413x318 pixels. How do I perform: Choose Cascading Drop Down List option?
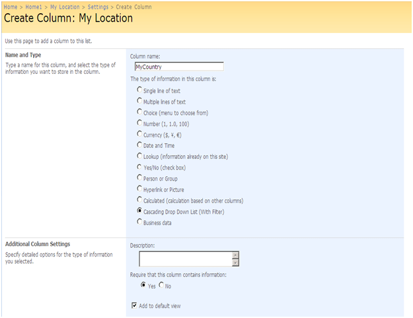point(139,210)
